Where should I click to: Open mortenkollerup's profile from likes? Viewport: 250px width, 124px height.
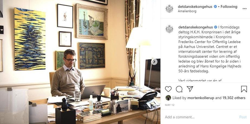(x=201, y=98)
